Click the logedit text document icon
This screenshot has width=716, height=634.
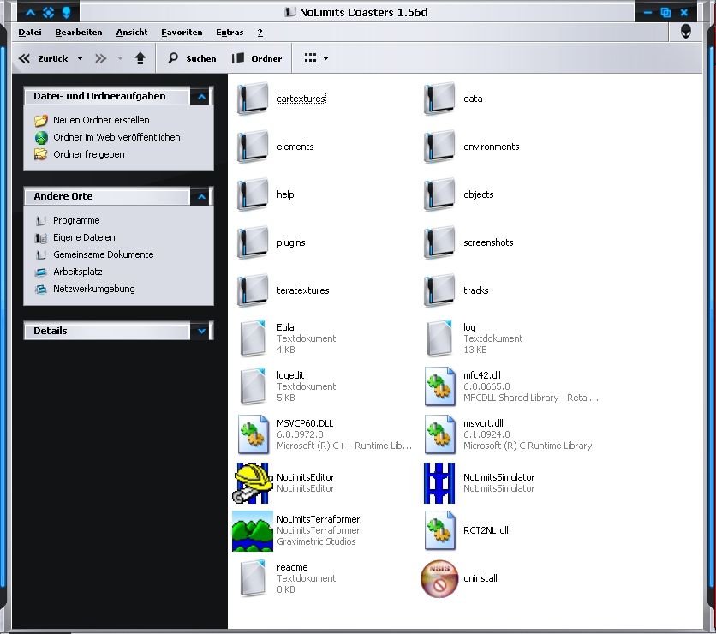pos(253,386)
